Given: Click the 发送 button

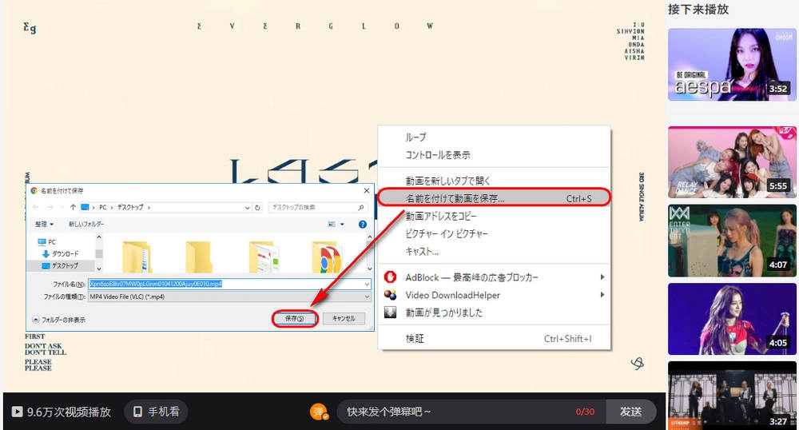Looking at the screenshot, I should pyautogui.click(x=630, y=412).
